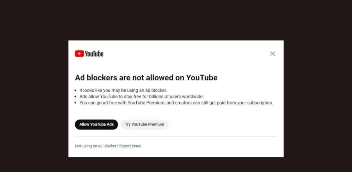The width and height of the screenshot is (352, 172).
Task: Allow YouTube Ads with the black button
Action: (96, 124)
